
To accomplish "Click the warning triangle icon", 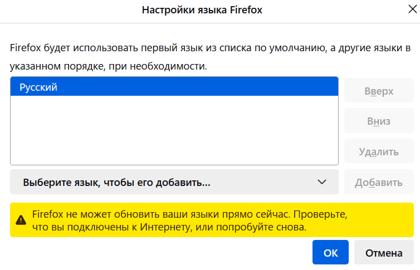I will coord(21,219).
